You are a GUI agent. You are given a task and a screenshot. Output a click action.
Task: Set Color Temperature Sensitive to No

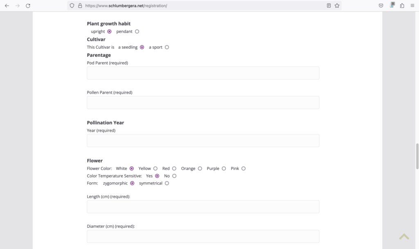click(174, 176)
